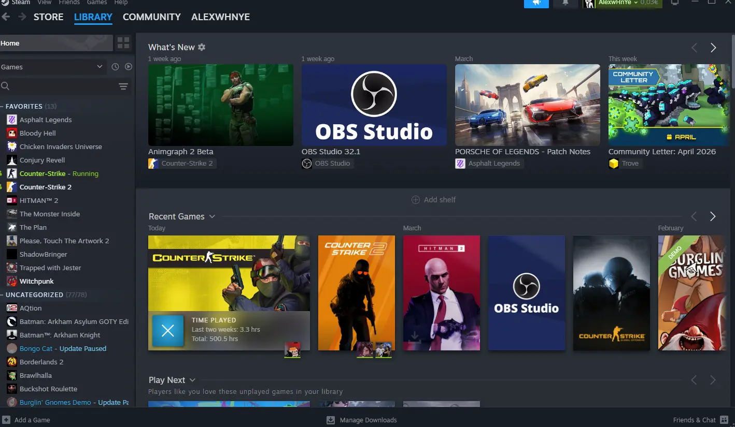Open the ALEXWHNYE profile tab
This screenshot has width=735, height=427.
[x=220, y=17]
